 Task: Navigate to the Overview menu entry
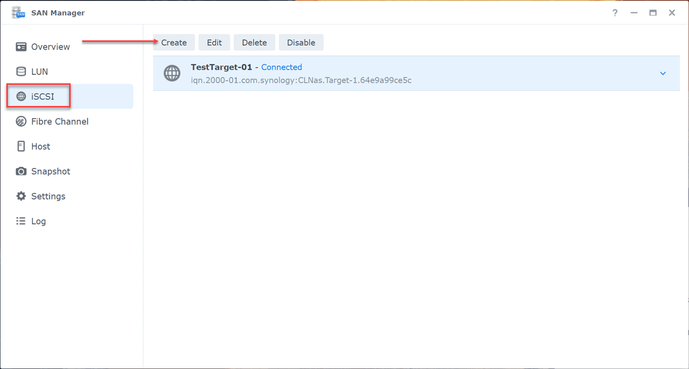51,46
